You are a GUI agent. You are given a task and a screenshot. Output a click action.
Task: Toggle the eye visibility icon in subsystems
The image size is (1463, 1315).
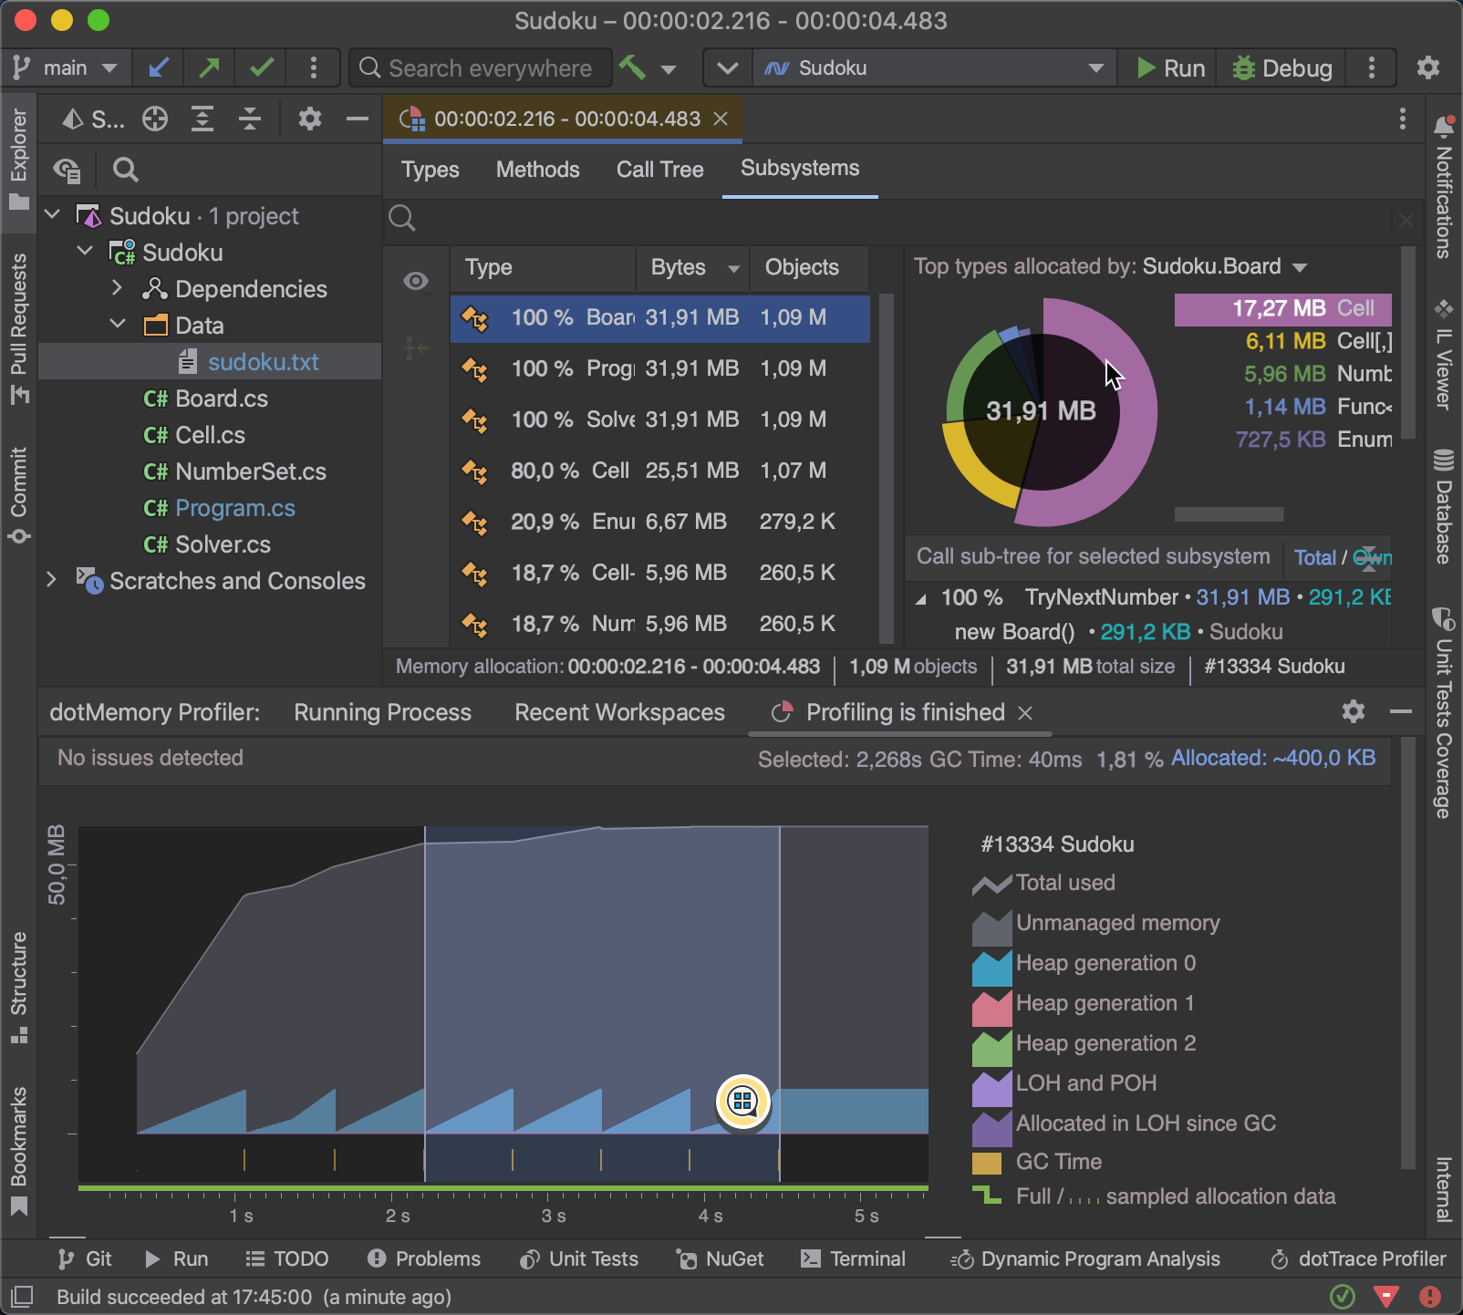[416, 281]
